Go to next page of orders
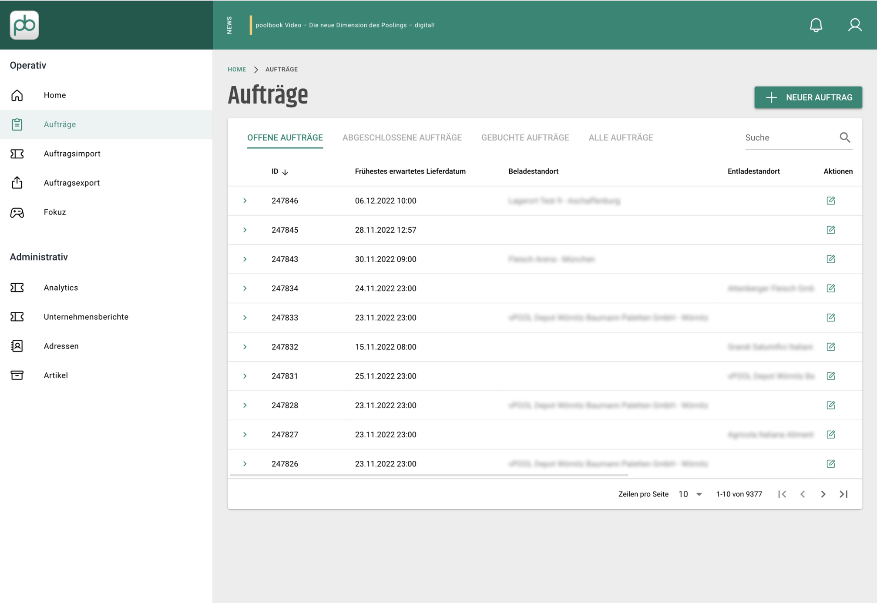 click(823, 494)
